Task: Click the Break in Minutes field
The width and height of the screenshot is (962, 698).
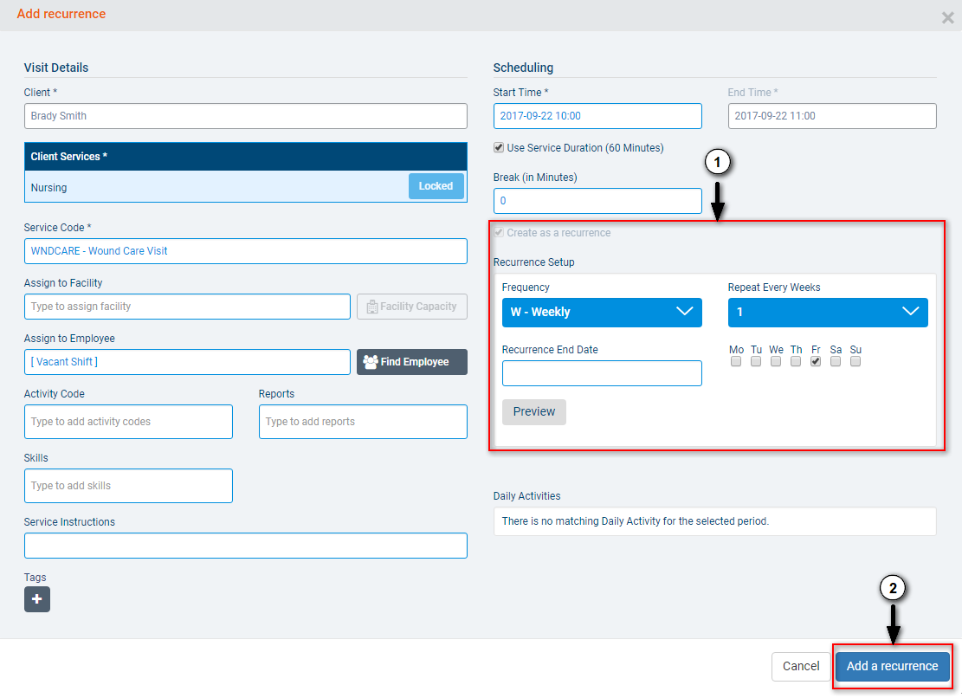Action: 597,201
